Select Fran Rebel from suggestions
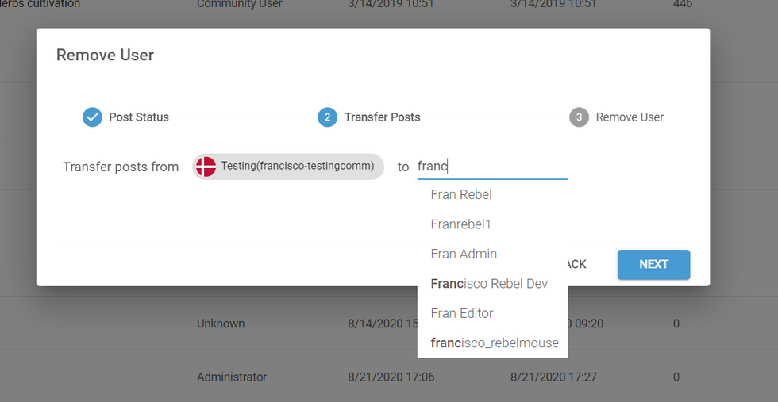The width and height of the screenshot is (778, 402). click(461, 194)
